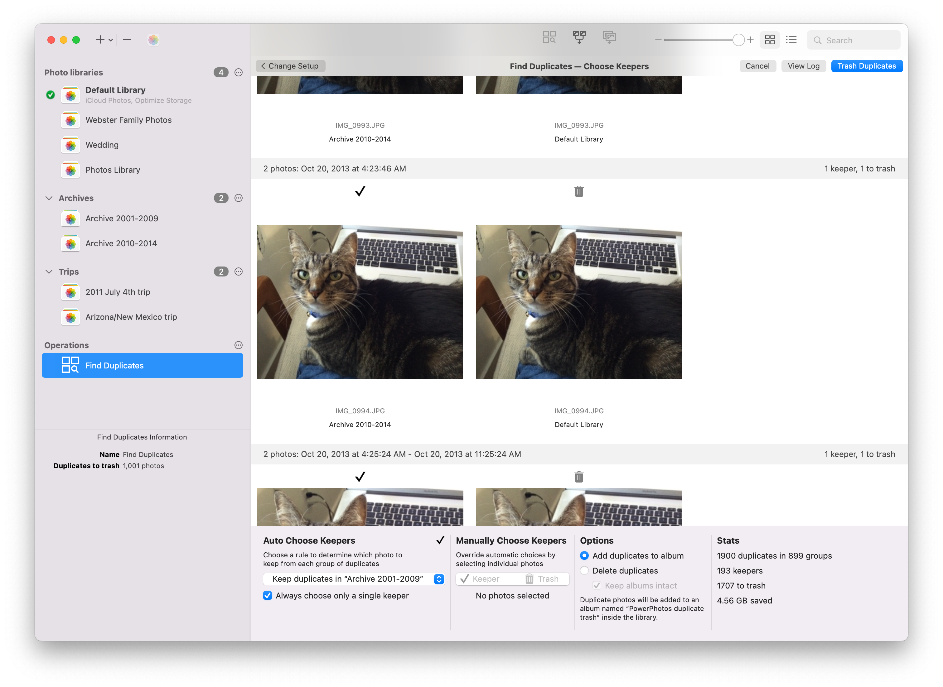943x687 pixels.
Task: Toggle Always choose only a single keeper
Action: point(268,595)
